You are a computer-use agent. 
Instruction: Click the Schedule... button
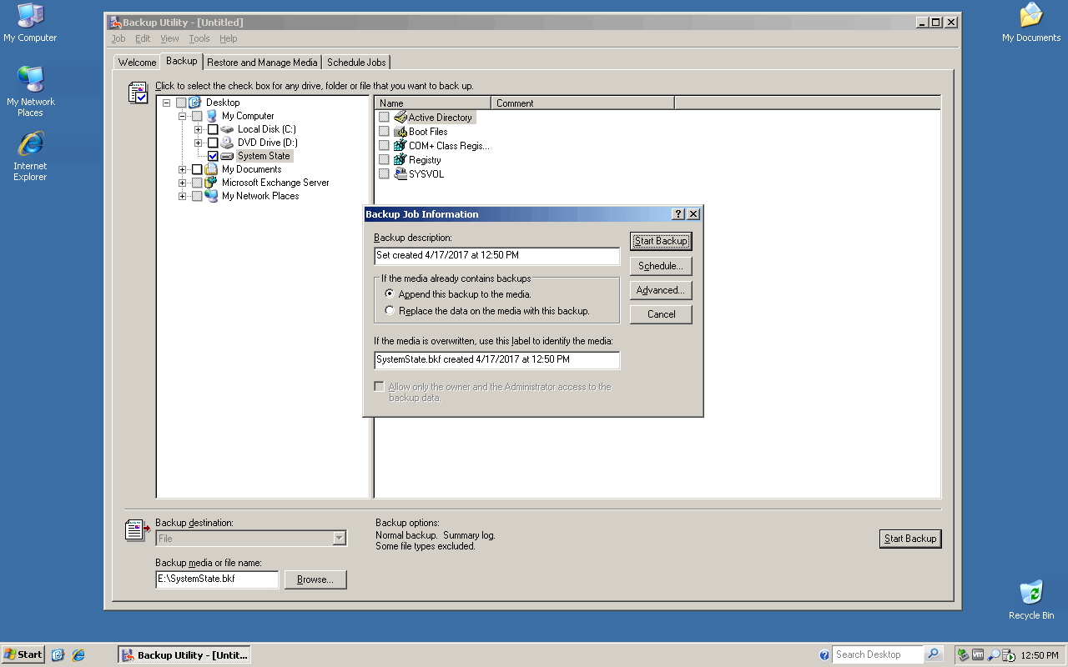[661, 266]
